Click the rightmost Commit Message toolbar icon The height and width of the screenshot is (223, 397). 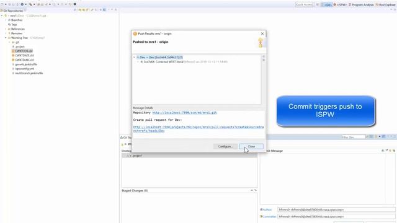394,151
